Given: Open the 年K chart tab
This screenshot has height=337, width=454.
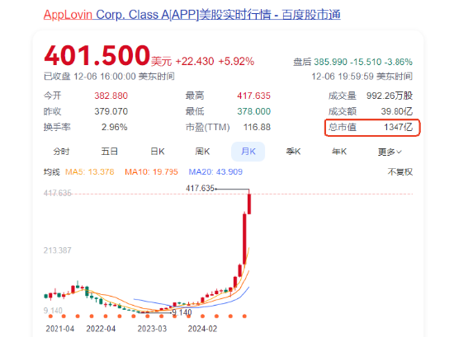Looking at the screenshot, I should pos(339,152).
